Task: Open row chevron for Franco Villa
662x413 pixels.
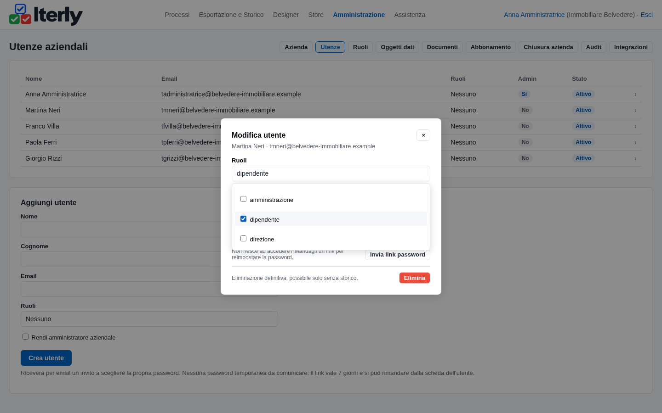Action: point(635,126)
